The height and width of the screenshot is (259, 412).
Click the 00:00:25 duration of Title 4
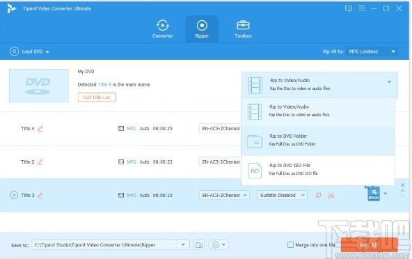pos(163,129)
